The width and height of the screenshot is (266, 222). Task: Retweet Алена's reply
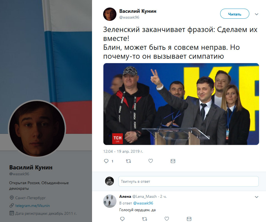[145, 219]
